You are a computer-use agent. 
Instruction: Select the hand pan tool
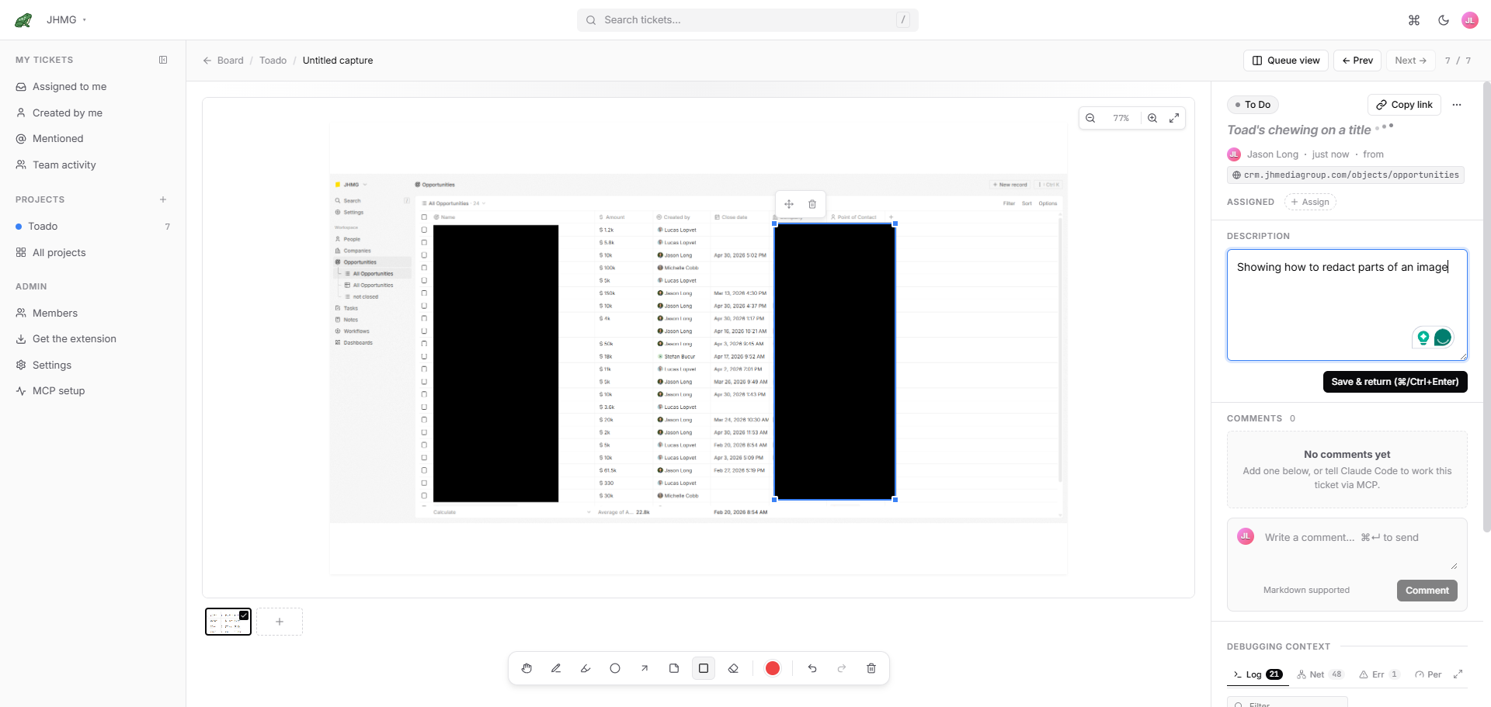click(x=527, y=668)
